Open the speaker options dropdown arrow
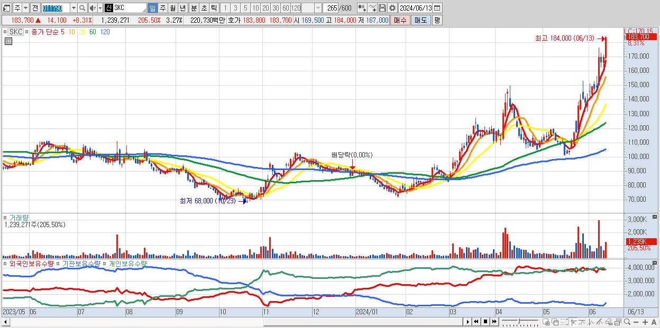660x328 pixels. pyautogui.click(x=100, y=8)
